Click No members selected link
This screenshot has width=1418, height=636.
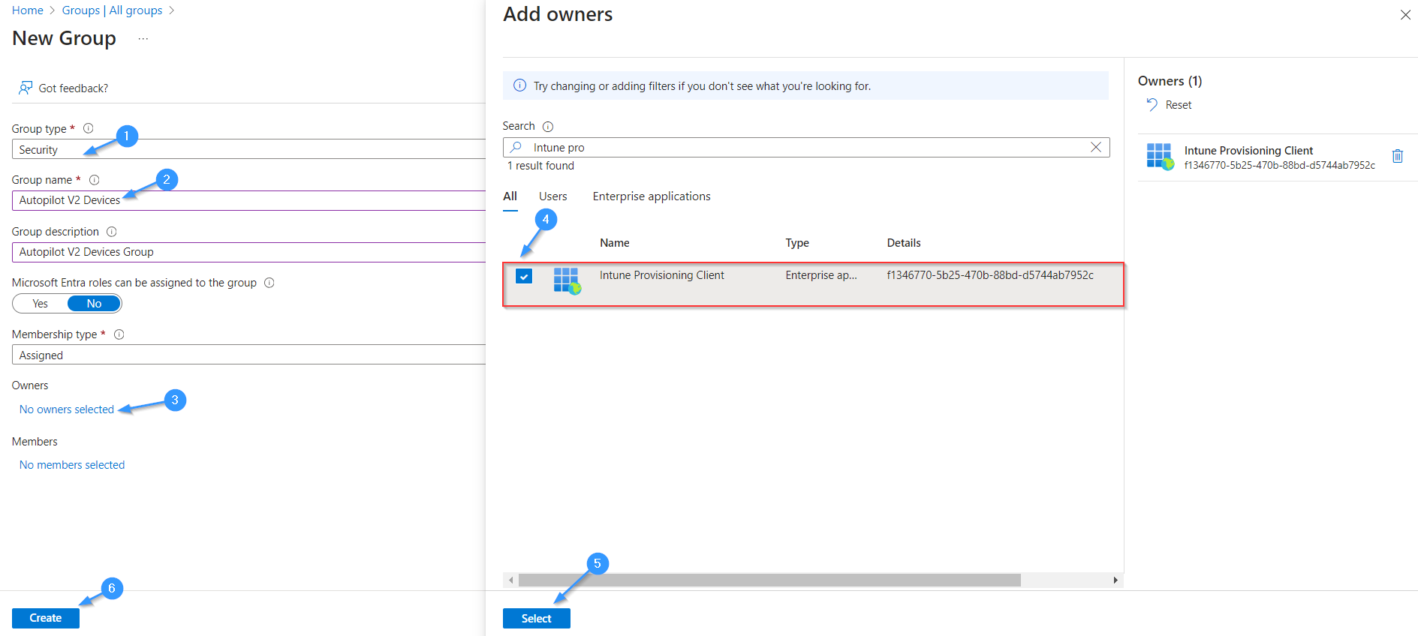[72, 465]
